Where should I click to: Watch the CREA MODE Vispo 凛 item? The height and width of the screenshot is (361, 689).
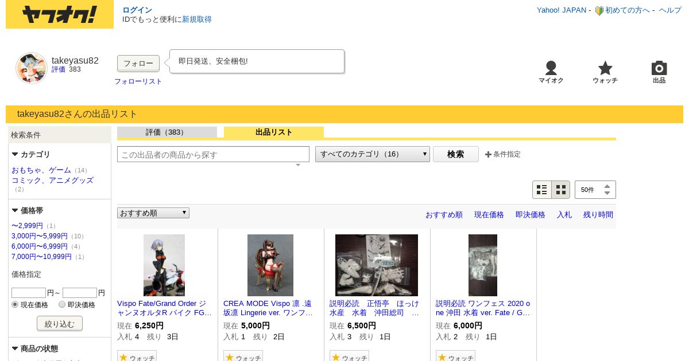(x=243, y=358)
